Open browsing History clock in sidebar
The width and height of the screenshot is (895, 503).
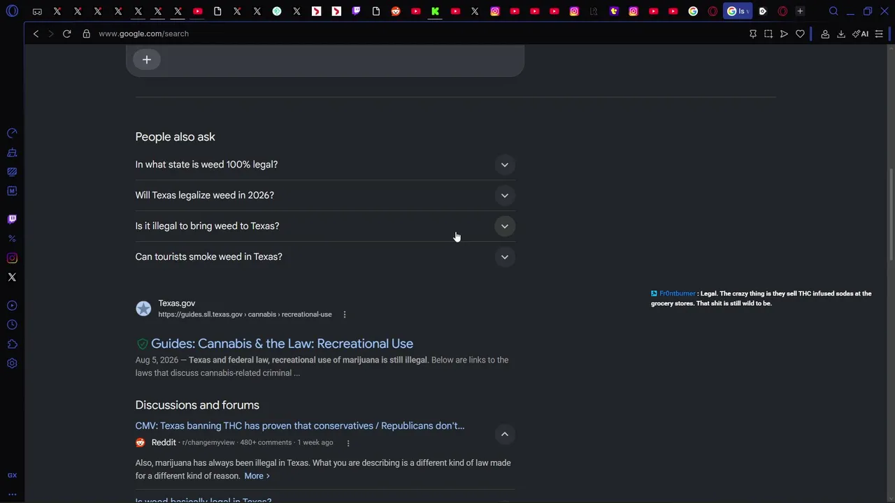pos(12,325)
